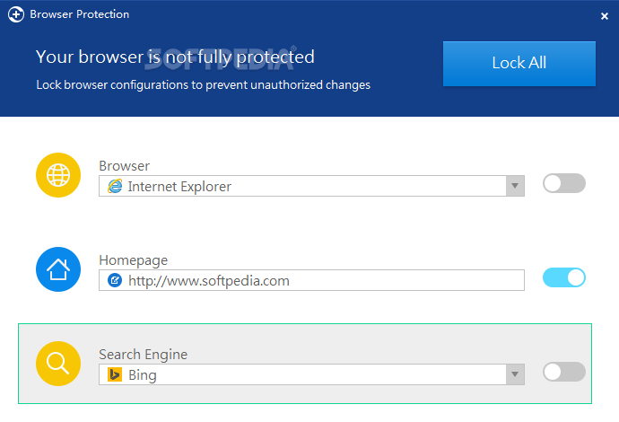Click 'Lock browser configurations' description text
This screenshot has width=619, height=422.
pyautogui.click(x=204, y=85)
